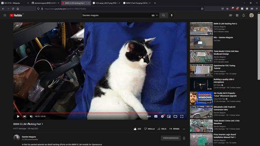
Task: Toggle the channel notification bell
Action: [184, 138]
